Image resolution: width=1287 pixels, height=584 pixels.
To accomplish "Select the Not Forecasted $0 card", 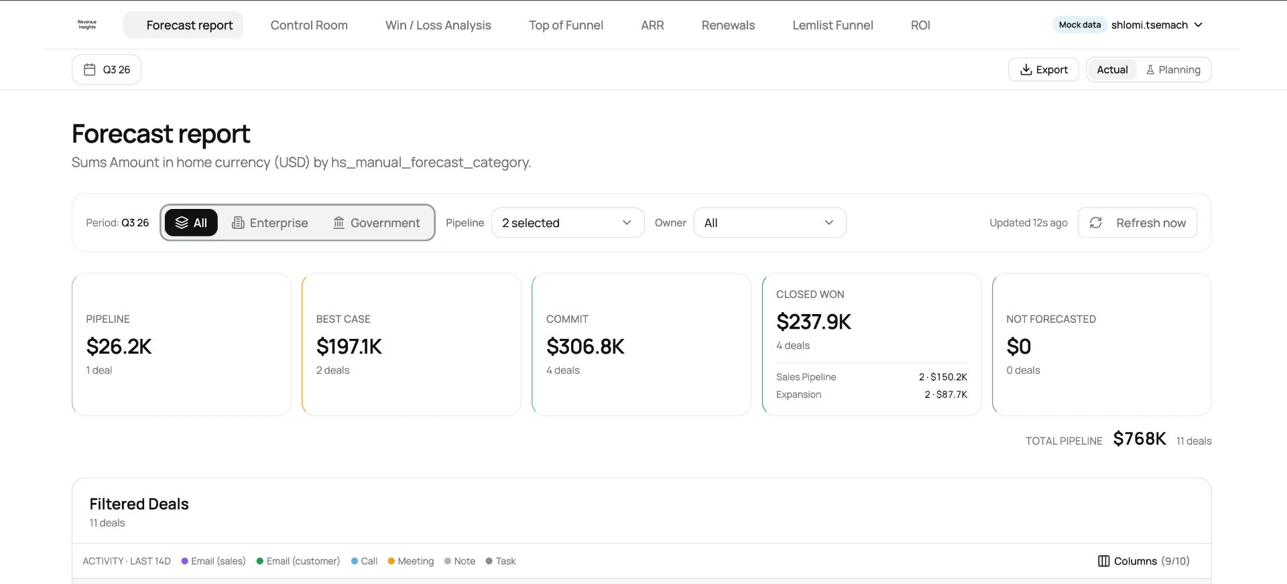I will pos(1102,344).
